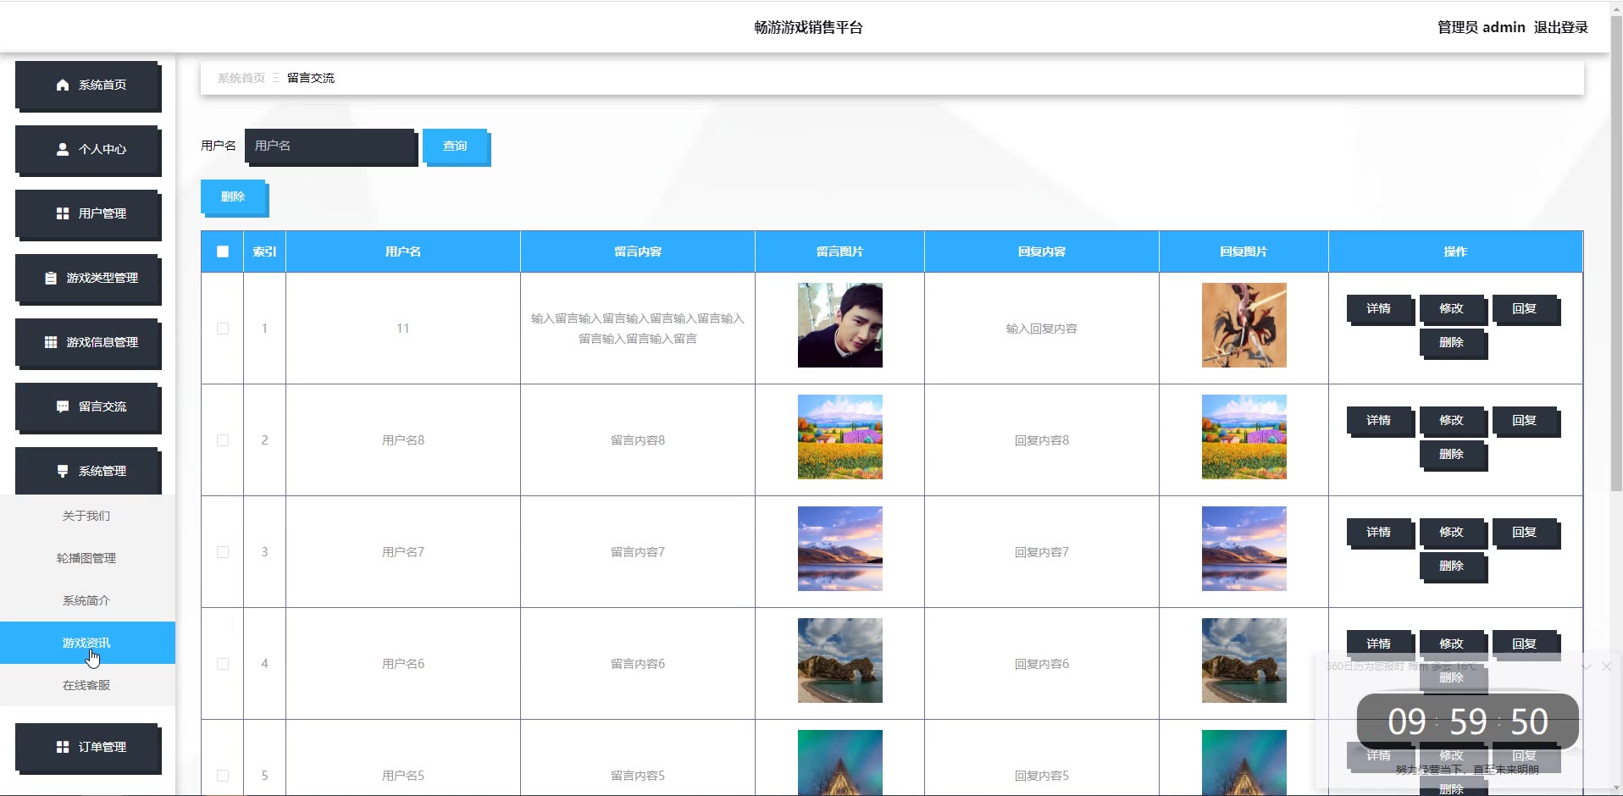
Task: Click the person icon for 个人中心
Action: (63, 149)
